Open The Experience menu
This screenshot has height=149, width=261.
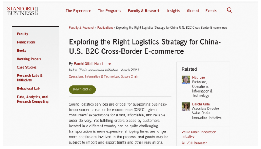click(x=78, y=11)
